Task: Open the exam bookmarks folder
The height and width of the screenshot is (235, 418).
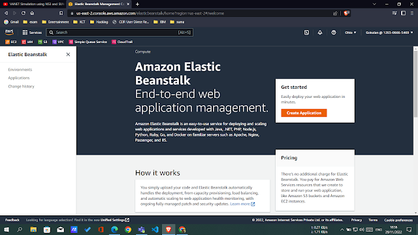Action: tap(30, 22)
